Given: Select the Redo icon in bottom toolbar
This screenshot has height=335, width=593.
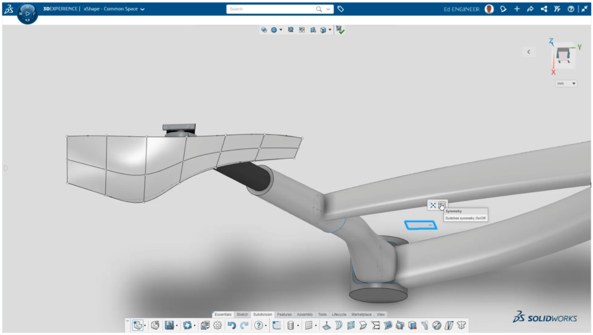Looking at the screenshot, I should point(244,325).
